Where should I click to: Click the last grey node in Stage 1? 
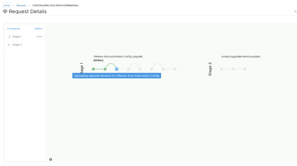[x=175, y=69]
